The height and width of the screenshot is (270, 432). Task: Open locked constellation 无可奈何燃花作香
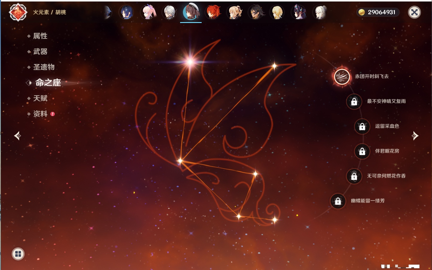(354, 176)
